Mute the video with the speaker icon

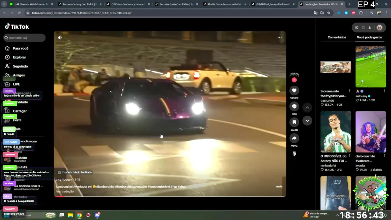point(60,38)
